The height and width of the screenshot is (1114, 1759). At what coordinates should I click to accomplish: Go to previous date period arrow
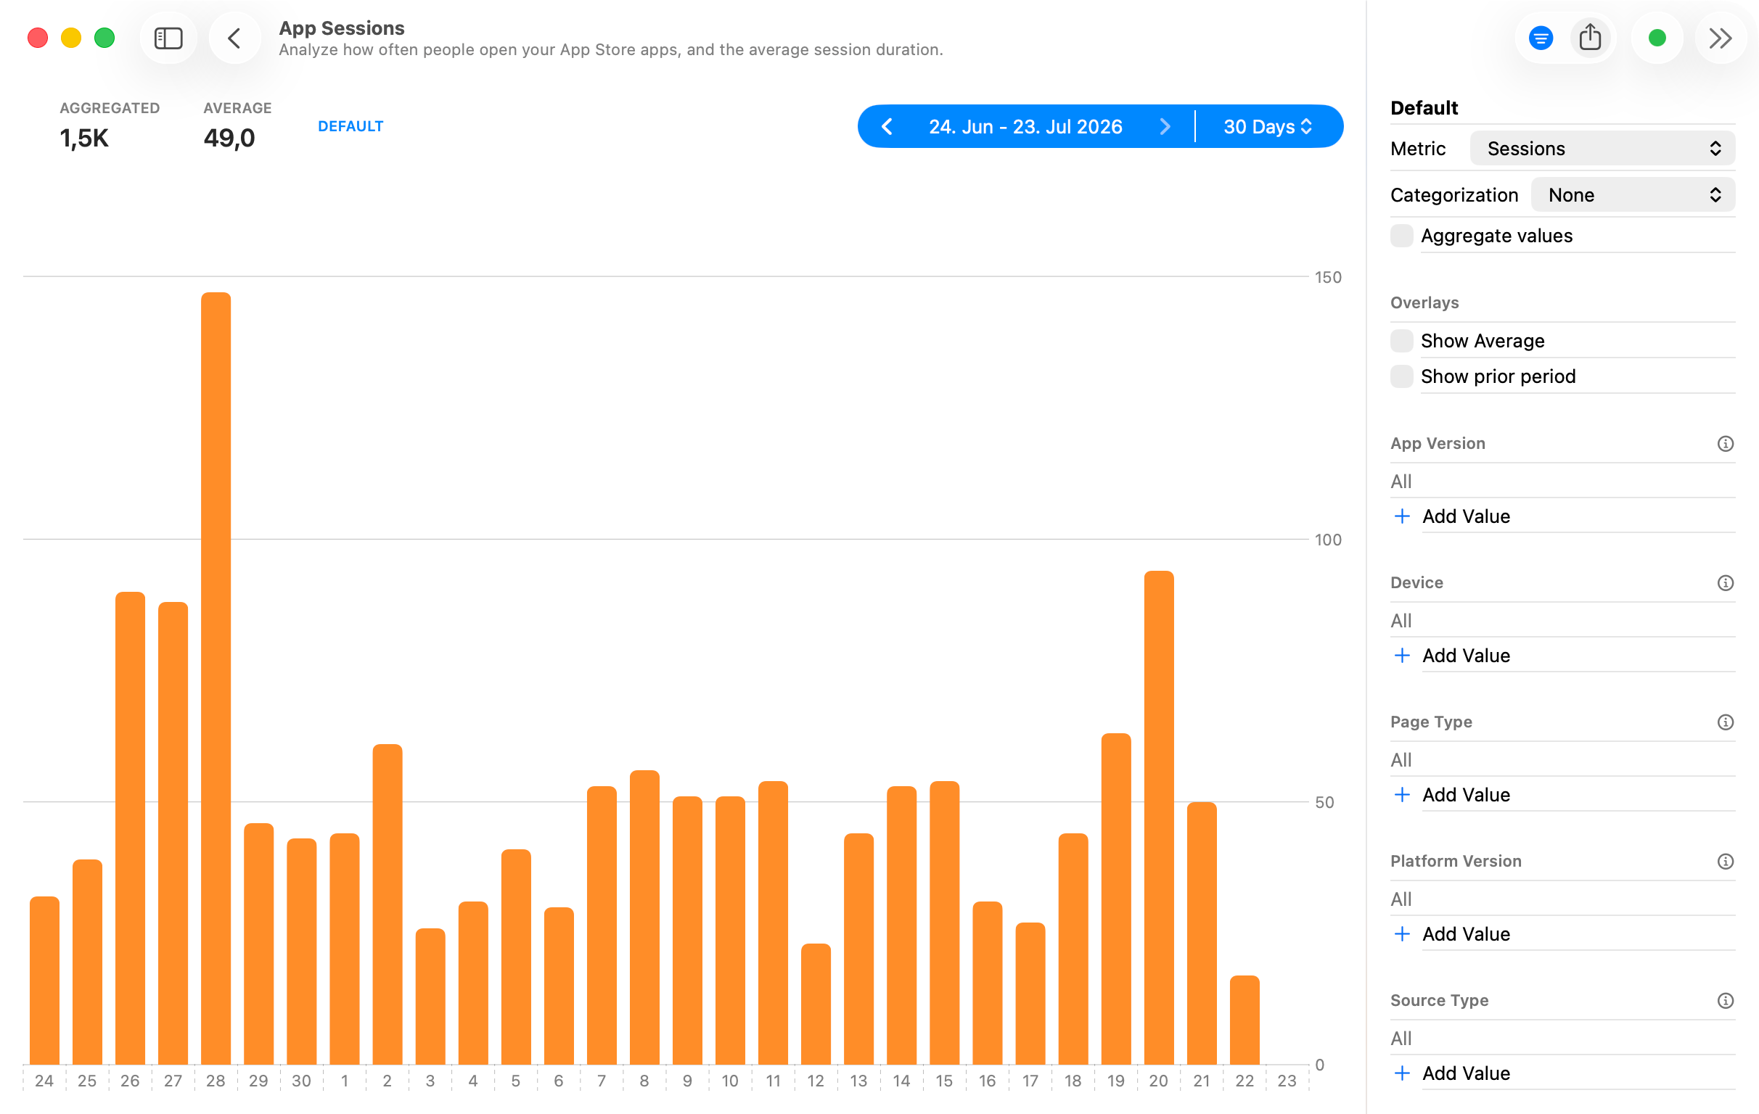[x=887, y=127]
